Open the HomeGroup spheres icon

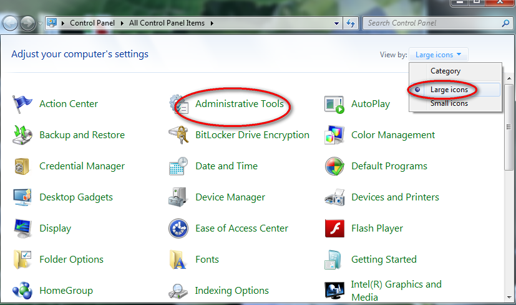point(22,291)
